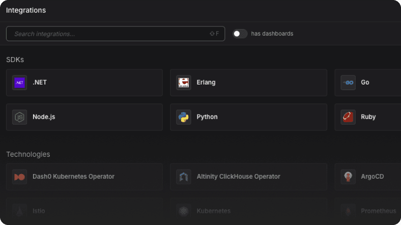The width and height of the screenshot is (401, 225).
Task: Select the ArgoCD technology label
Action: (373, 177)
